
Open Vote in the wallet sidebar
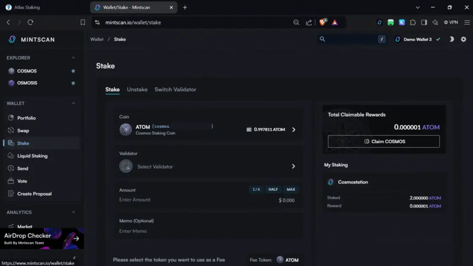tap(22, 181)
